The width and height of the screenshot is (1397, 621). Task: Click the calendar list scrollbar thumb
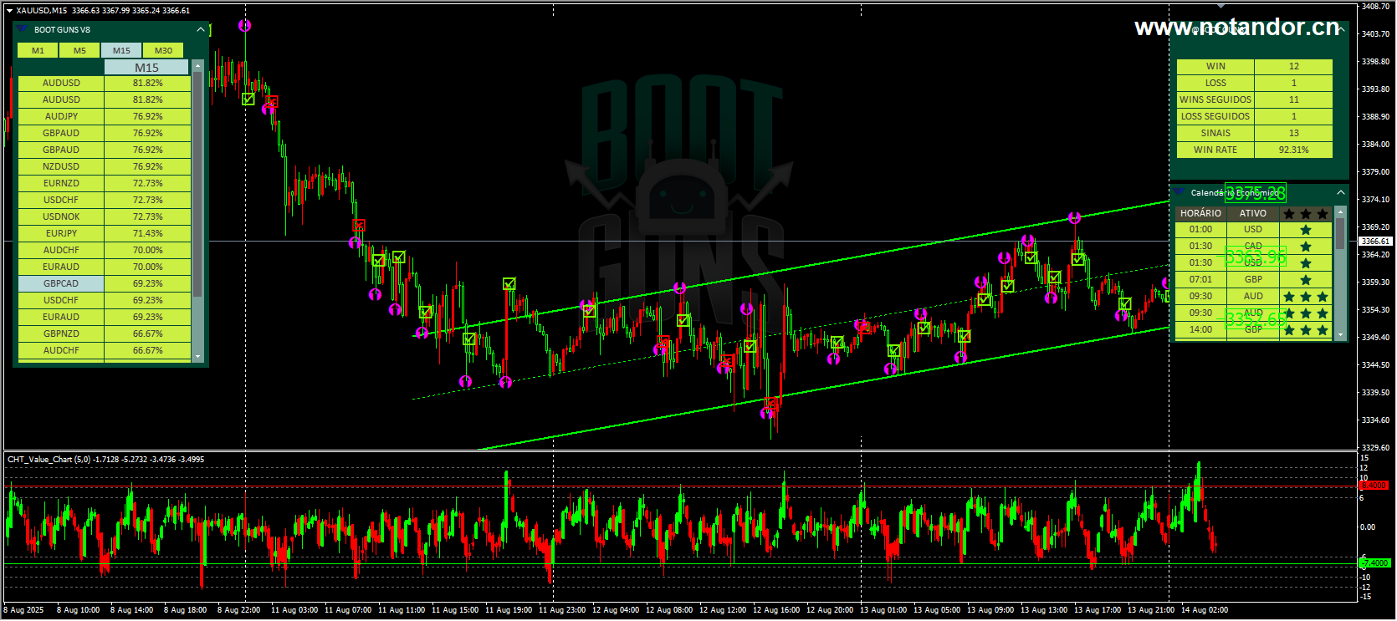pos(1340,234)
